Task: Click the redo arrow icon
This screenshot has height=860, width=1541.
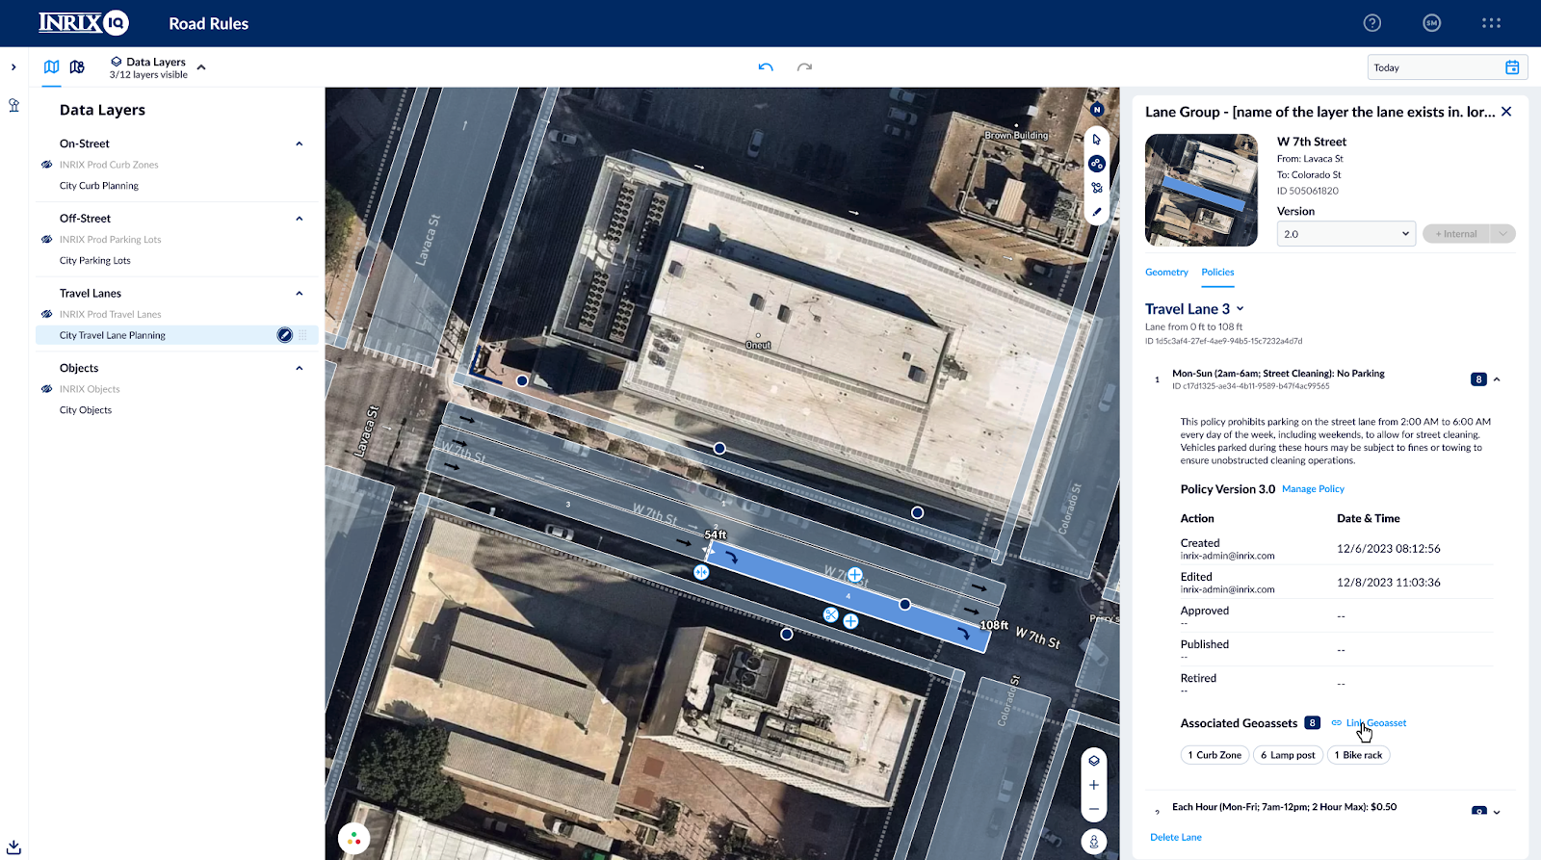Action: 804,67
